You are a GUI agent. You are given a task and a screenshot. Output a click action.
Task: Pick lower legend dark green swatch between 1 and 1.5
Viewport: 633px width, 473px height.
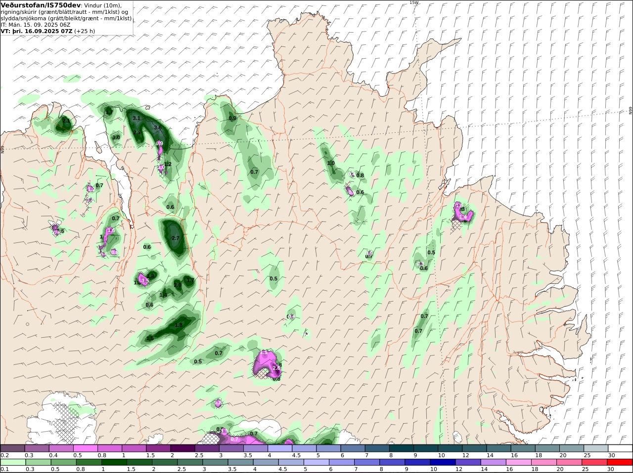tap(114, 462)
